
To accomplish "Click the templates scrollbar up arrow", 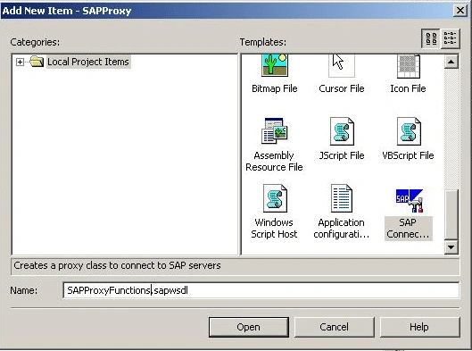I will pos(451,62).
